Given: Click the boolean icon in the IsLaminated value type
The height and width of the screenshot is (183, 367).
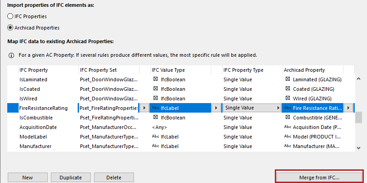Looking at the screenshot, I should (x=155, y=79).
